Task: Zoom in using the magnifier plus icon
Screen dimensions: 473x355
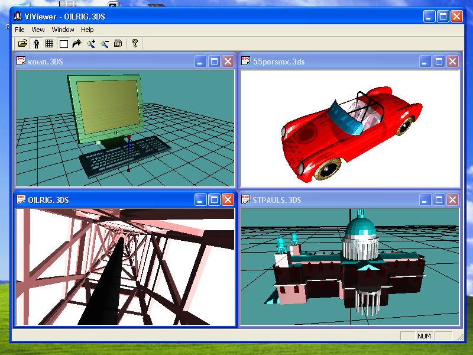Action: (92, 43)
